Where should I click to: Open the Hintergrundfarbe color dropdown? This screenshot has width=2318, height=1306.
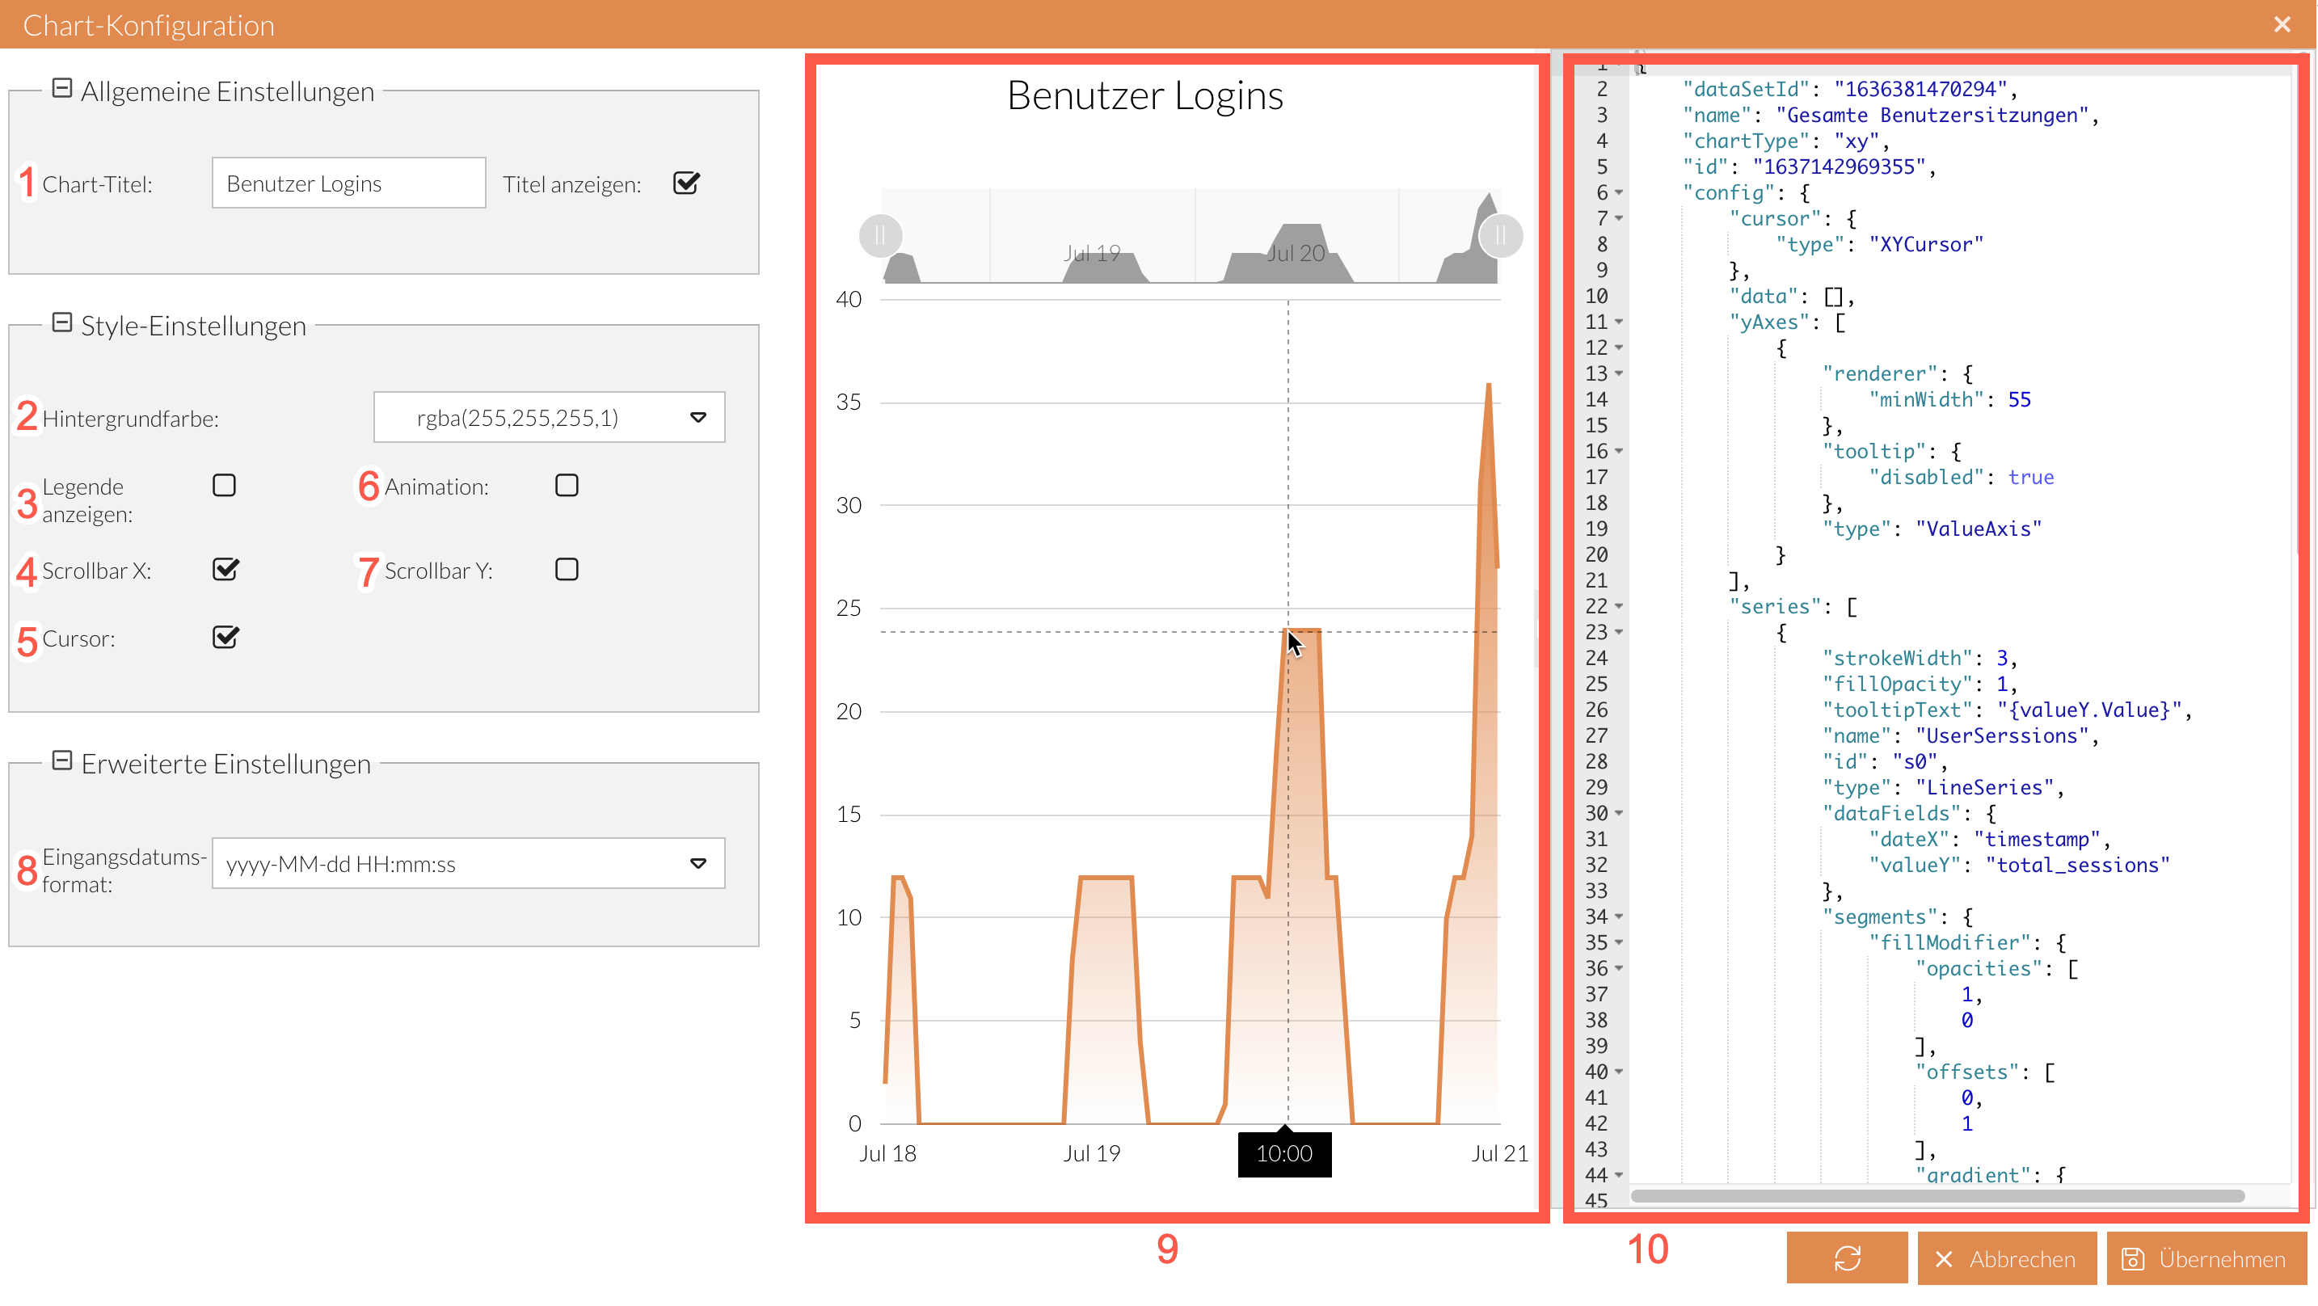[x=698, y=417]
